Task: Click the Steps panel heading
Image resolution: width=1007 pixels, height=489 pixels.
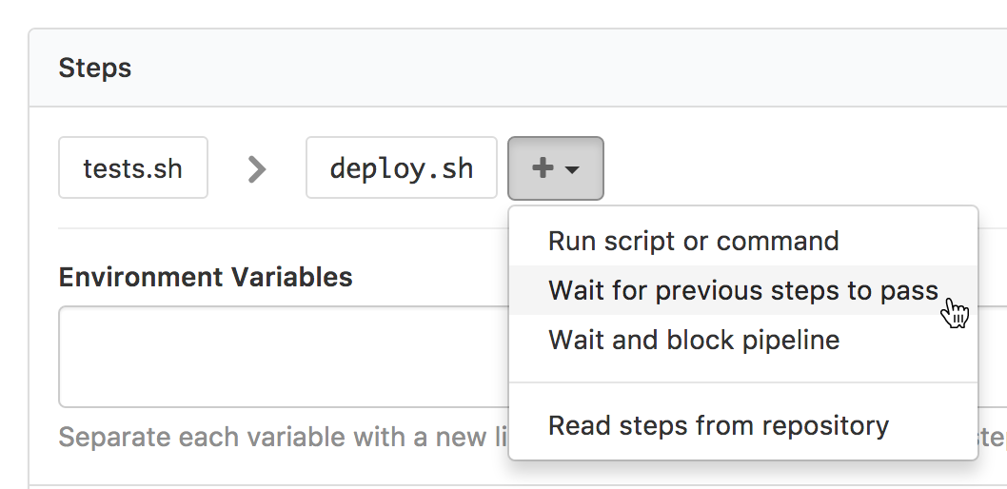Action: (x=95, y=68)
